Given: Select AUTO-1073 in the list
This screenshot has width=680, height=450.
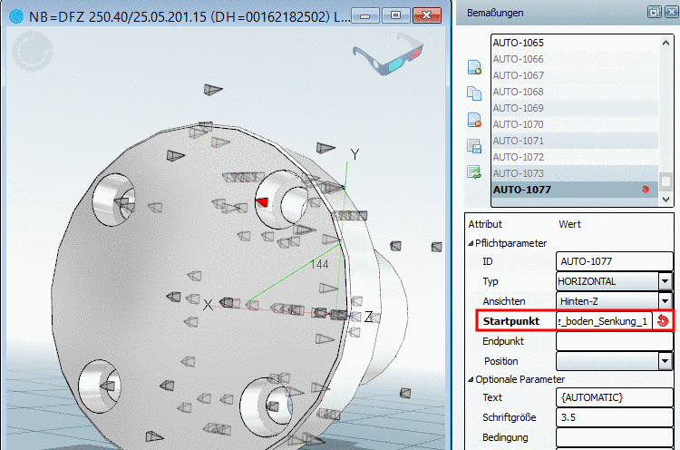Looking at the screenshot, I should click(x=575, y=173).
